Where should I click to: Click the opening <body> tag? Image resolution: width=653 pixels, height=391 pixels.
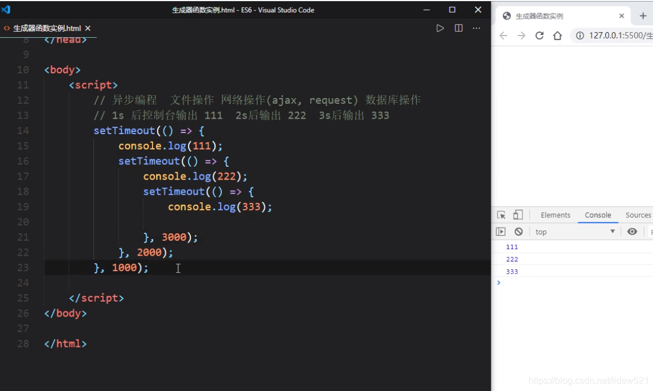pyautogui.click(x=62, y=70)
